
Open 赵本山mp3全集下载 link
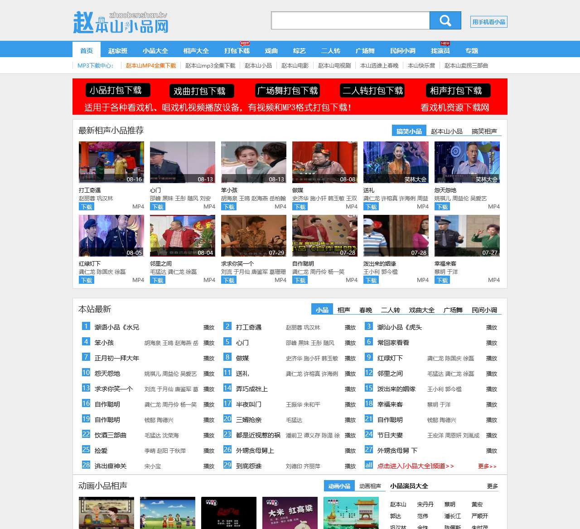point(210,66)
